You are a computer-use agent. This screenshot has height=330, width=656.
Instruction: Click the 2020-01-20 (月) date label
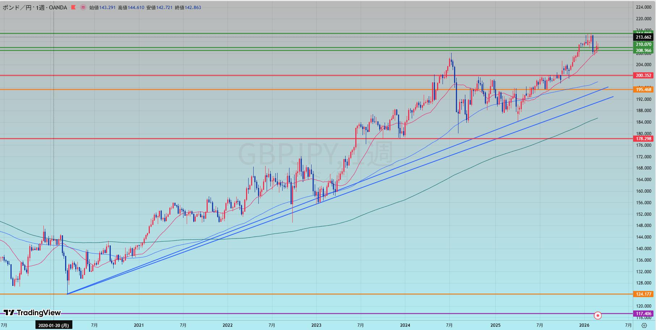pos(54,325)
